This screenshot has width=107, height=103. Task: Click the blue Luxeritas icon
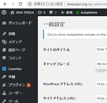(x=4, y=69)
